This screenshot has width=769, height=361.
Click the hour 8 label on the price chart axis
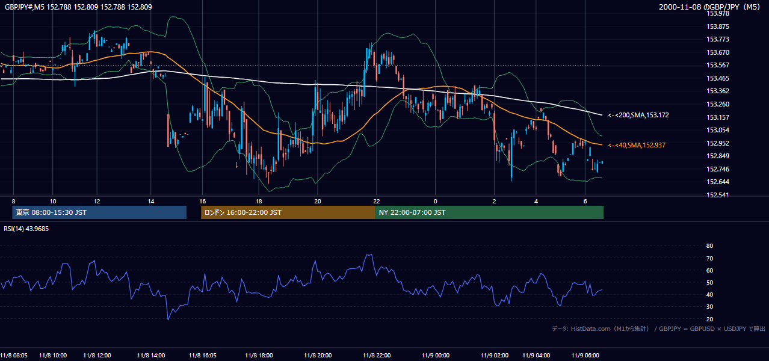pos(13,201)
